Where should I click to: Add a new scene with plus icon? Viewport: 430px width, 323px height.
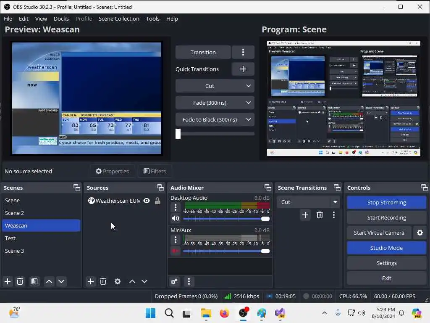click(x=8, y=281)
